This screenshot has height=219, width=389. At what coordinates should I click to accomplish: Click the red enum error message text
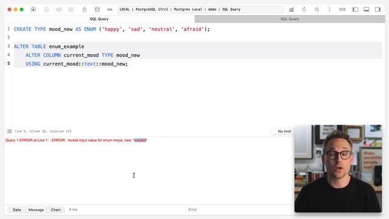click(76, 141)
